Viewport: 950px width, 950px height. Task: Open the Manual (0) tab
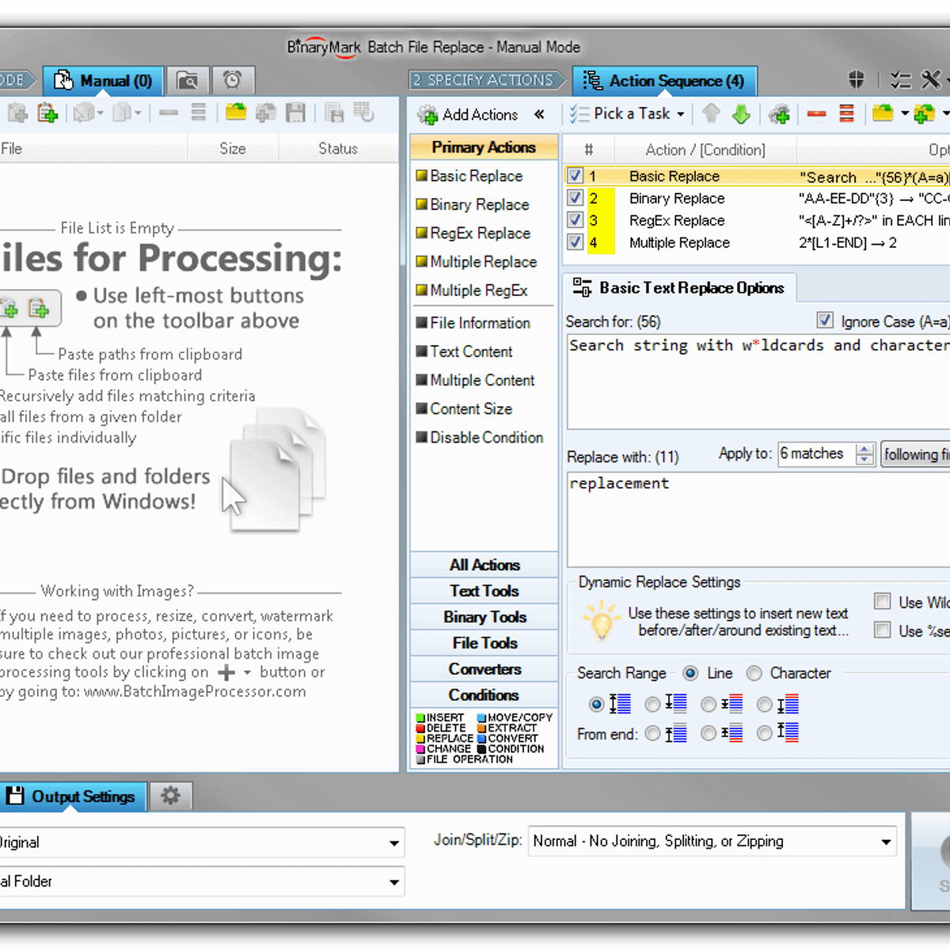tap(103, 81)
